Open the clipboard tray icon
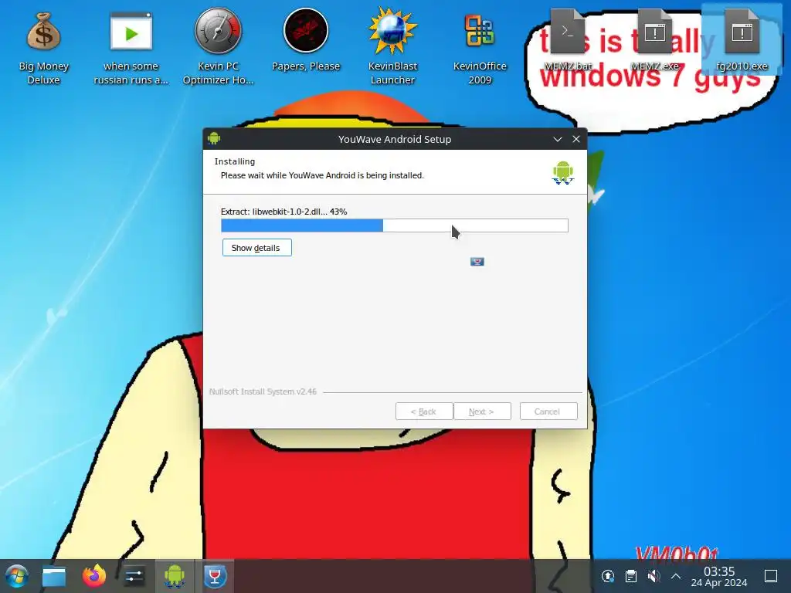The image size is (791, 593). 630,576
